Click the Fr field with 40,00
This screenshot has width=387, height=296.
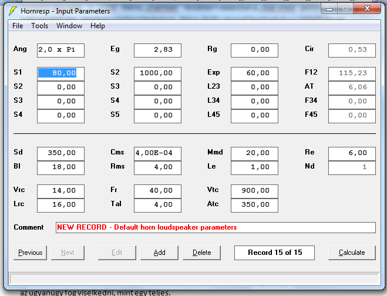click(157, 191)
